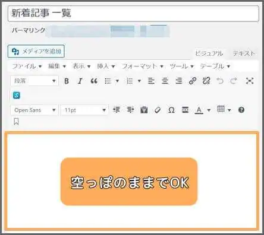Click the increase indent icon

tap(130, 110)
